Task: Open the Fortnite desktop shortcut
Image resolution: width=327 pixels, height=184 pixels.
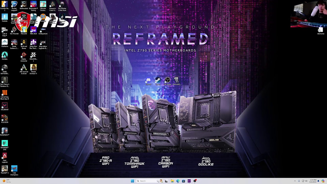Action: pos(5,18)
